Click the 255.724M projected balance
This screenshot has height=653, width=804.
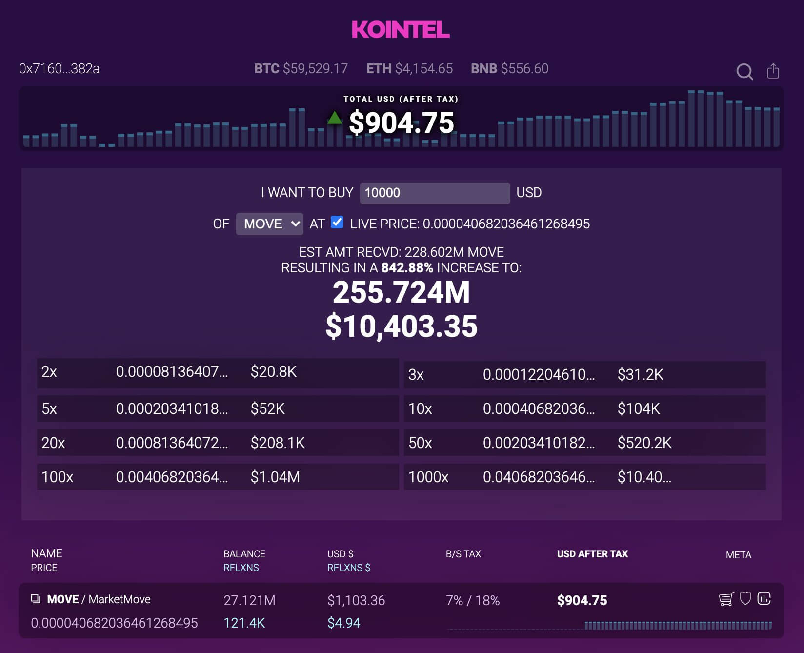click(x=402, y=292)
